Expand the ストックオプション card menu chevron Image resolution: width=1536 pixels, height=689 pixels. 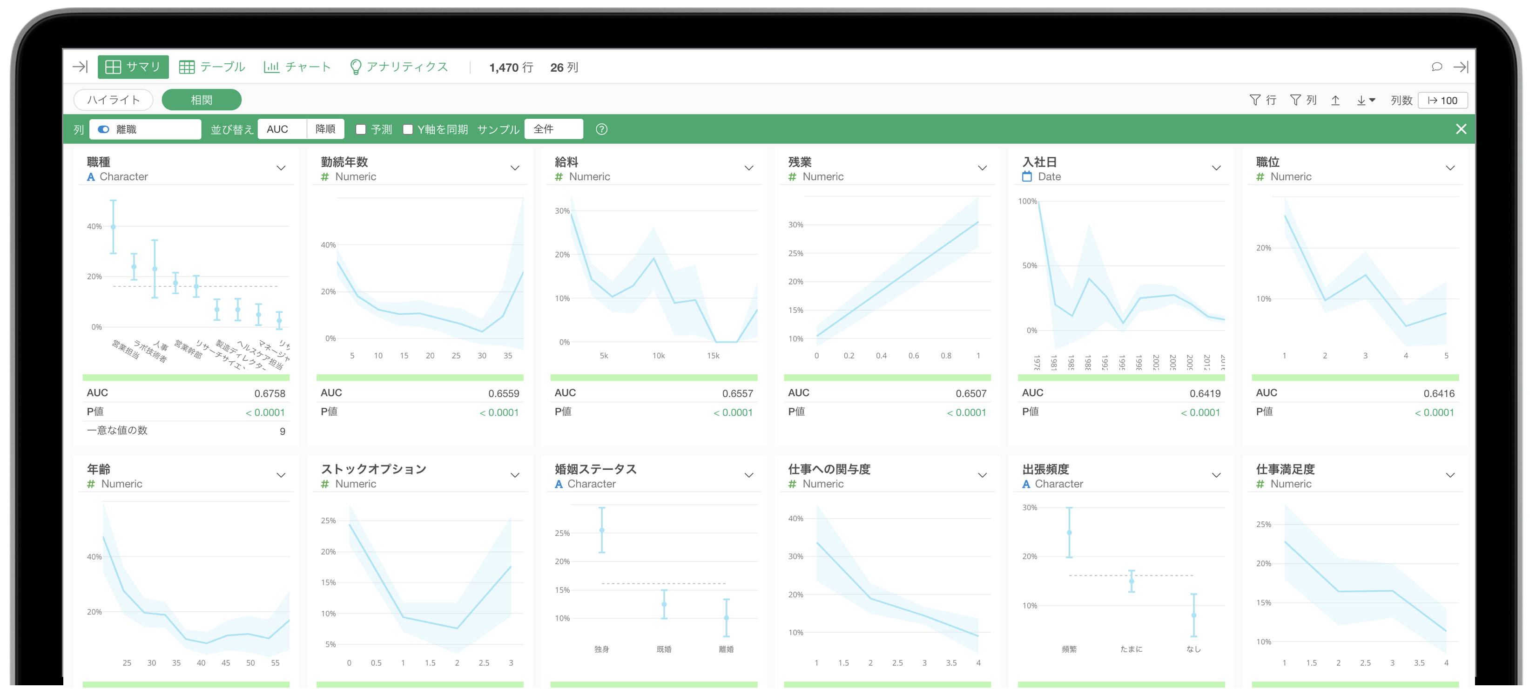pos(515,475)
